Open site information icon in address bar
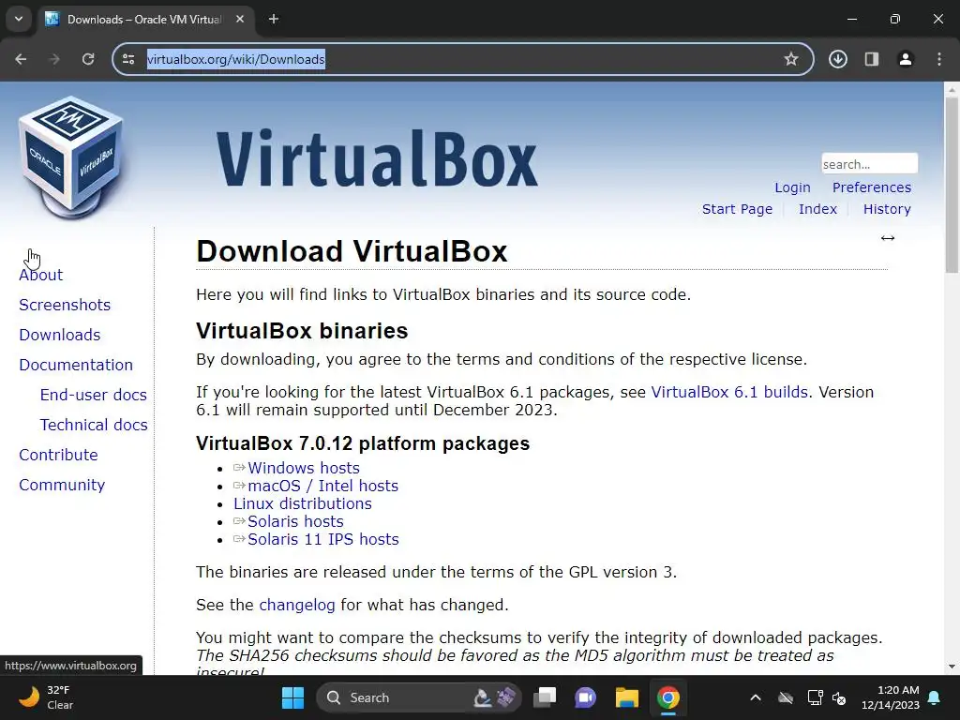 click(128, 59)
